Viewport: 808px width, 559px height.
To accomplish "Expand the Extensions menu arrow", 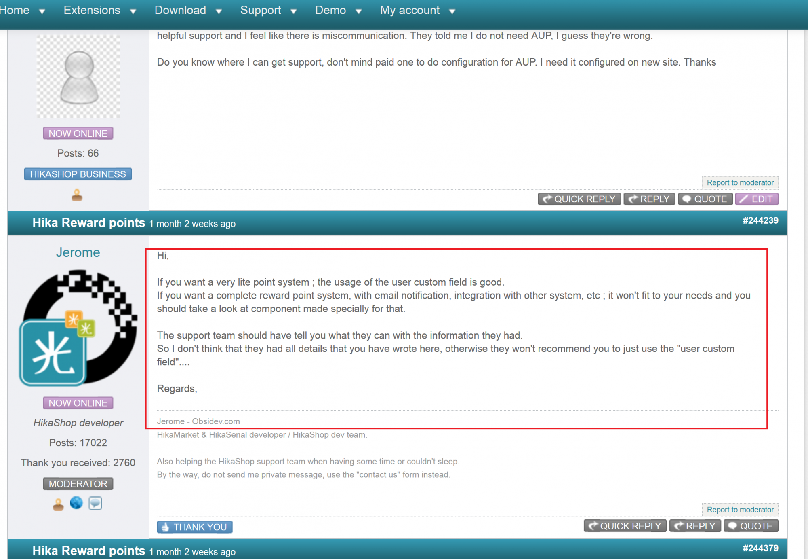I will point(133,11).
